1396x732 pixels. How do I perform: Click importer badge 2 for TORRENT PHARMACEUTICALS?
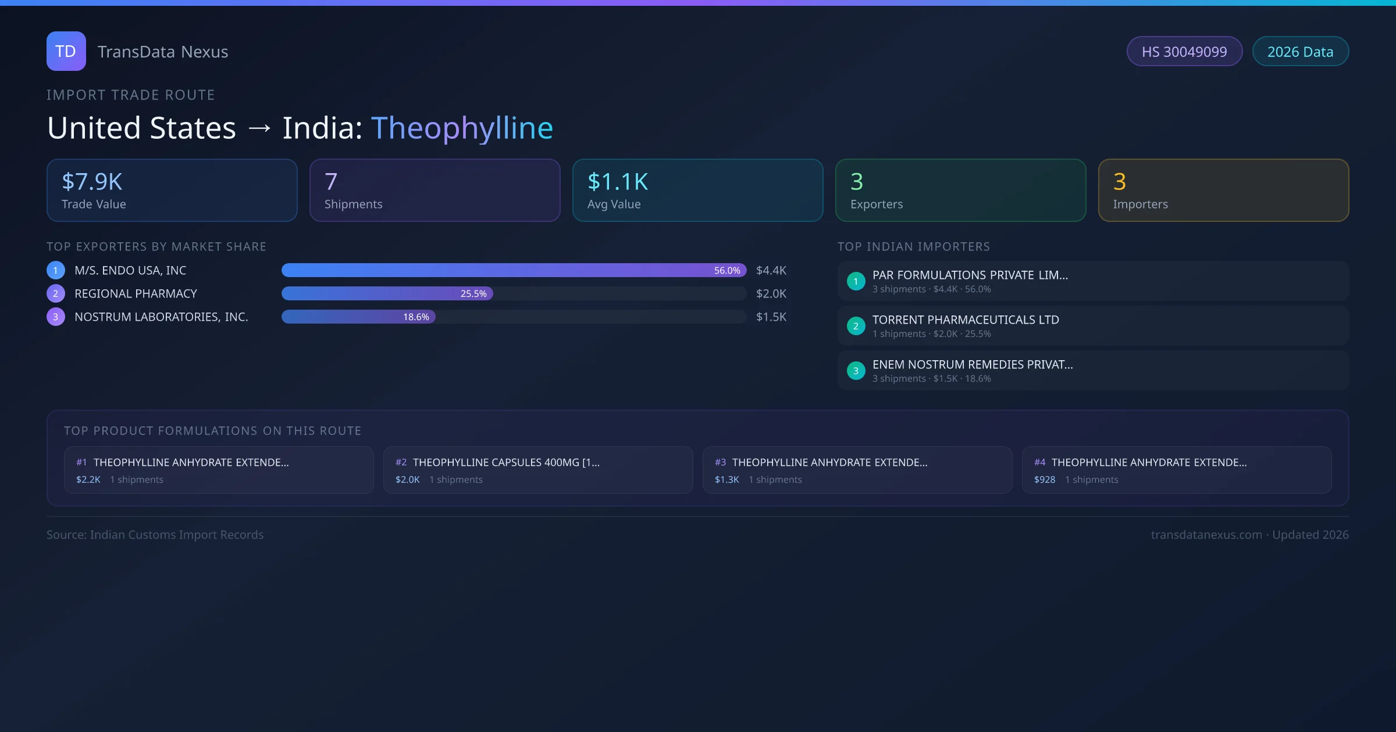tap(856, 326)
